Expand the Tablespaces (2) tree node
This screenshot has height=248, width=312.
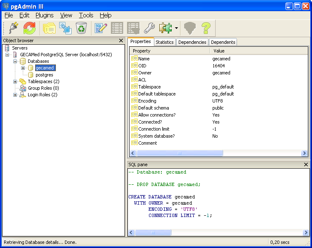[15, 81]
